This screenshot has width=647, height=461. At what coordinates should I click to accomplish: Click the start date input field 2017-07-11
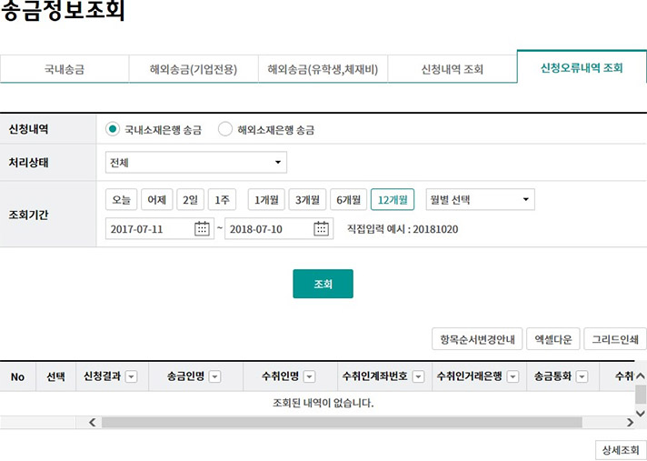[x=147, y=229]
